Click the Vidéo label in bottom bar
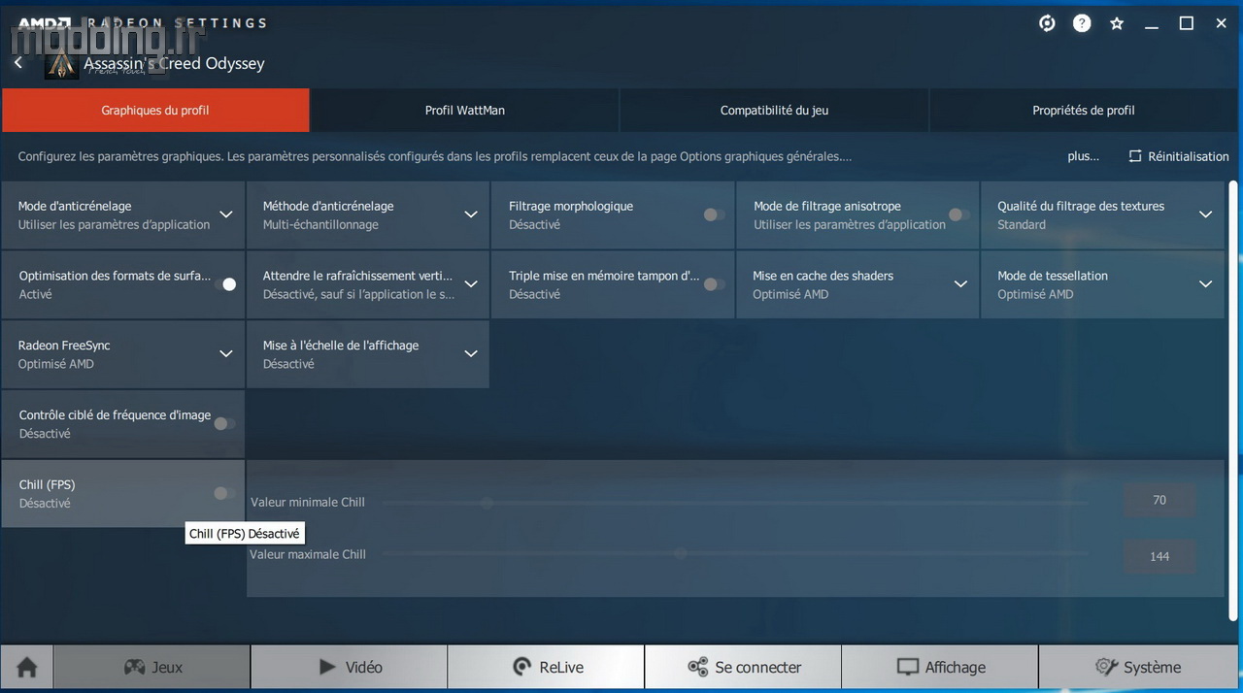 point(364,668)
